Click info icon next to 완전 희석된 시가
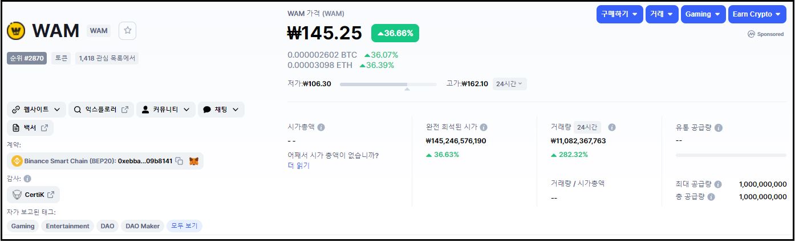Image resolution: width=795 pixels, height=242 pixels. (x=484, y=127)
